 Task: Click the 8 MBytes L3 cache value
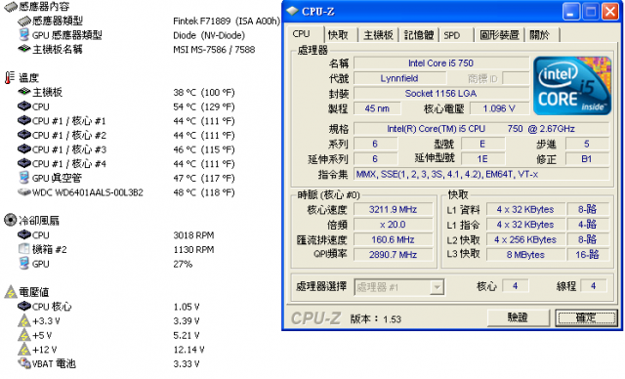(x=525, y=255)
